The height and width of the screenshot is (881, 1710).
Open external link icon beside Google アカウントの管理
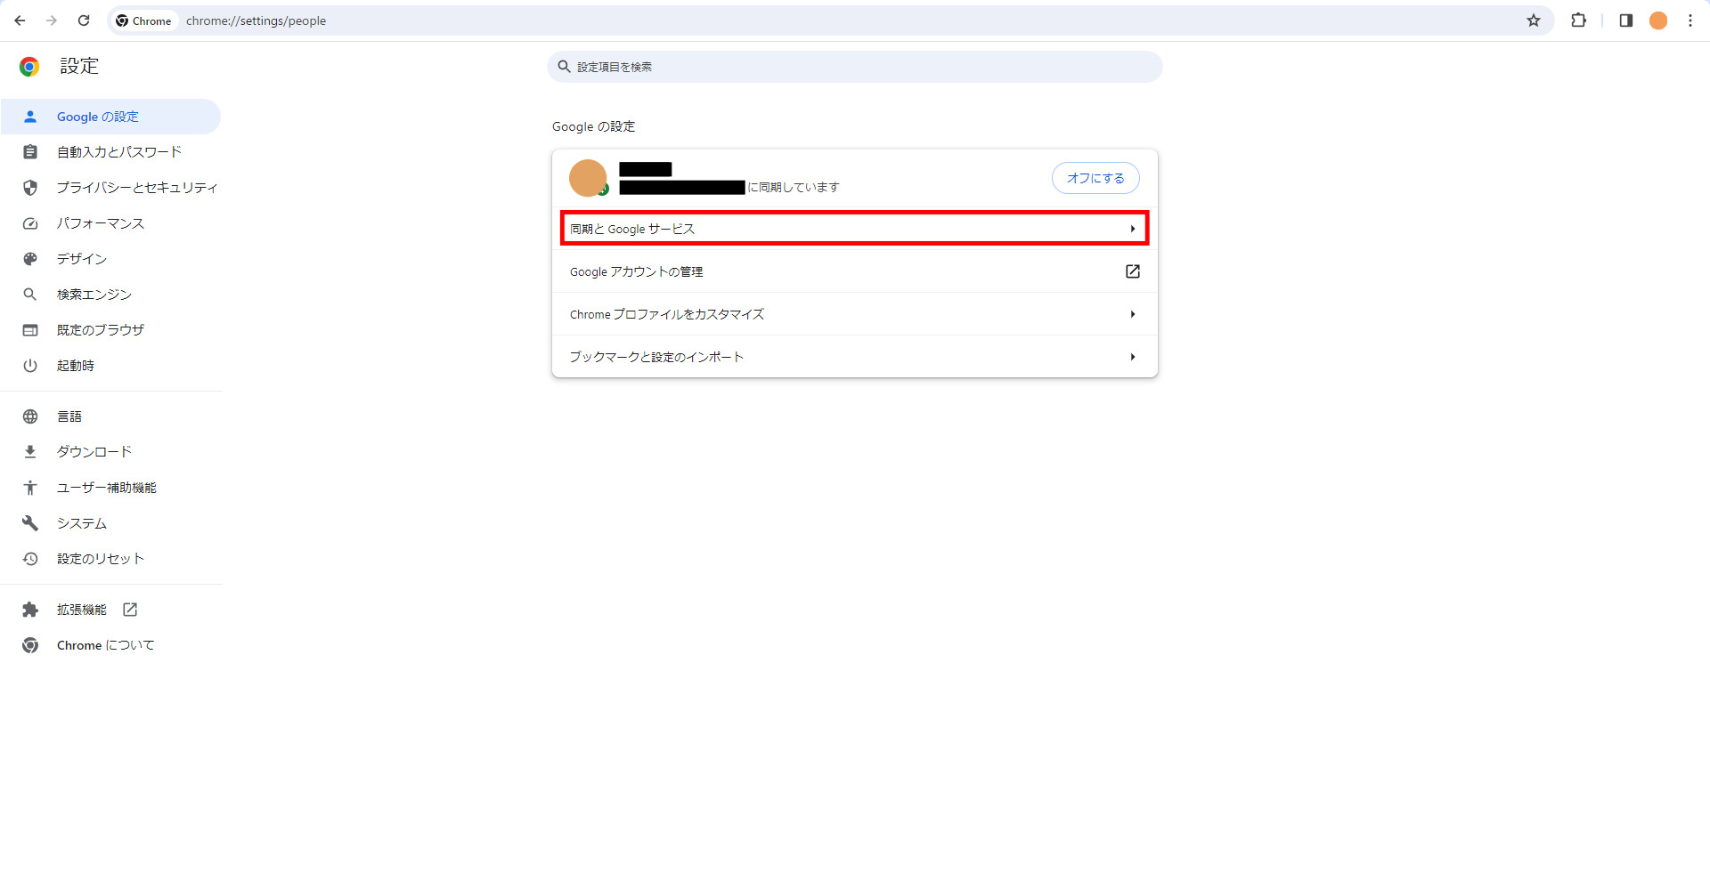click(x=1132, y=271)
